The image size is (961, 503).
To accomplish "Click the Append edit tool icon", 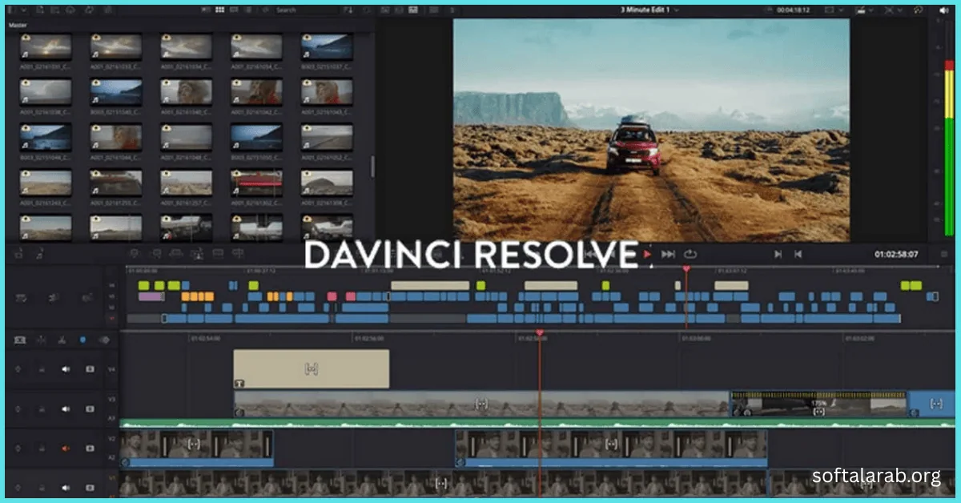I will click(x=156, y=254).
